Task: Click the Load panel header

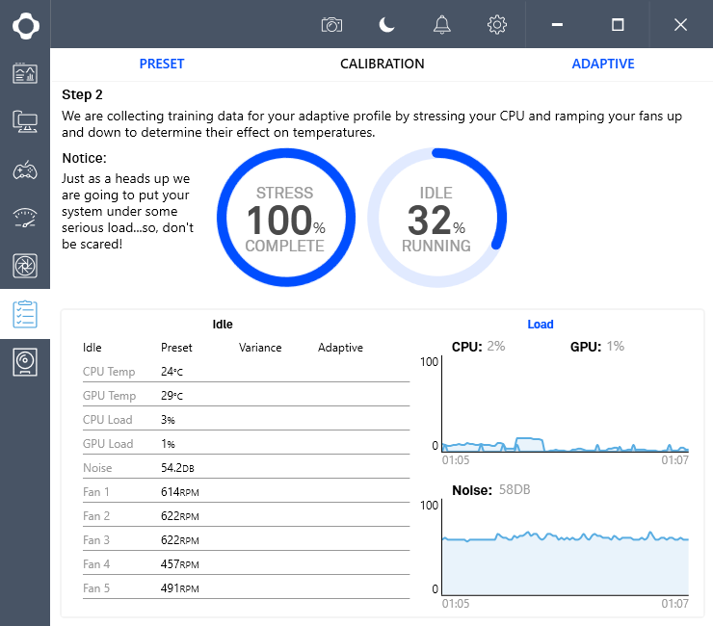Action: [x=541, y=325]
